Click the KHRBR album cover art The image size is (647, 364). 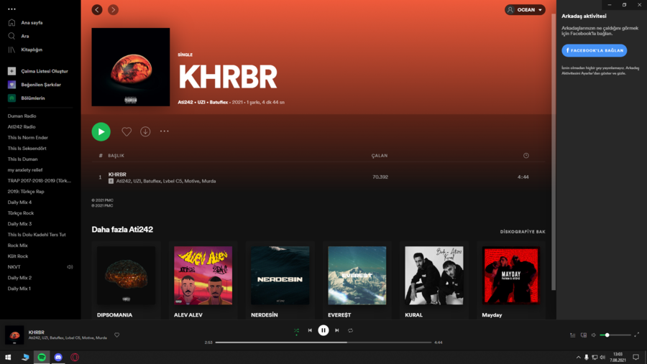[130, 67]
